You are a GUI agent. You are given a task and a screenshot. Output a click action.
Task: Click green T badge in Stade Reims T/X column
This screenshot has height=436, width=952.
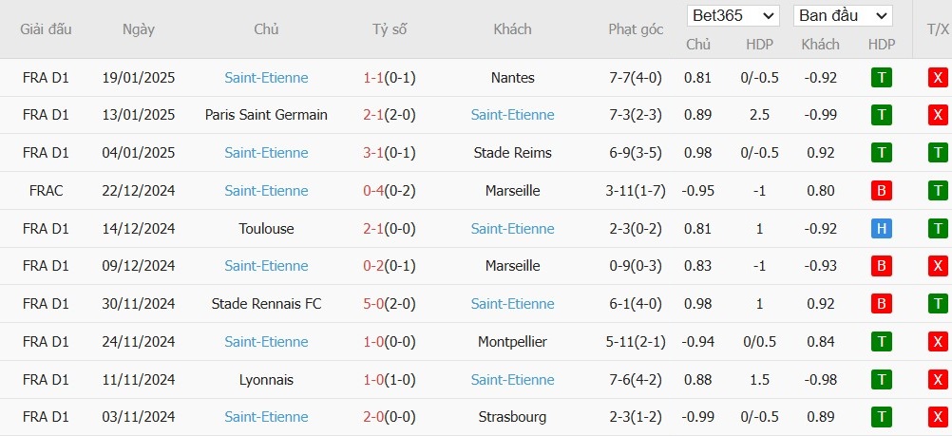point(938,153)
